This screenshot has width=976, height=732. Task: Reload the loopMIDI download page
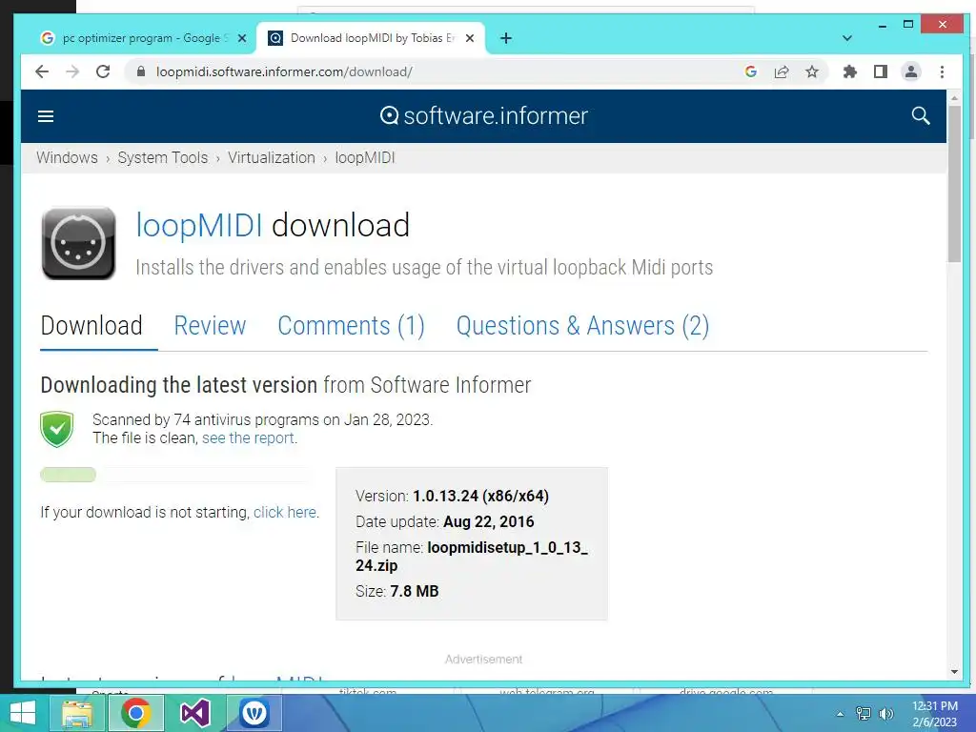click(x=103, y=71)
